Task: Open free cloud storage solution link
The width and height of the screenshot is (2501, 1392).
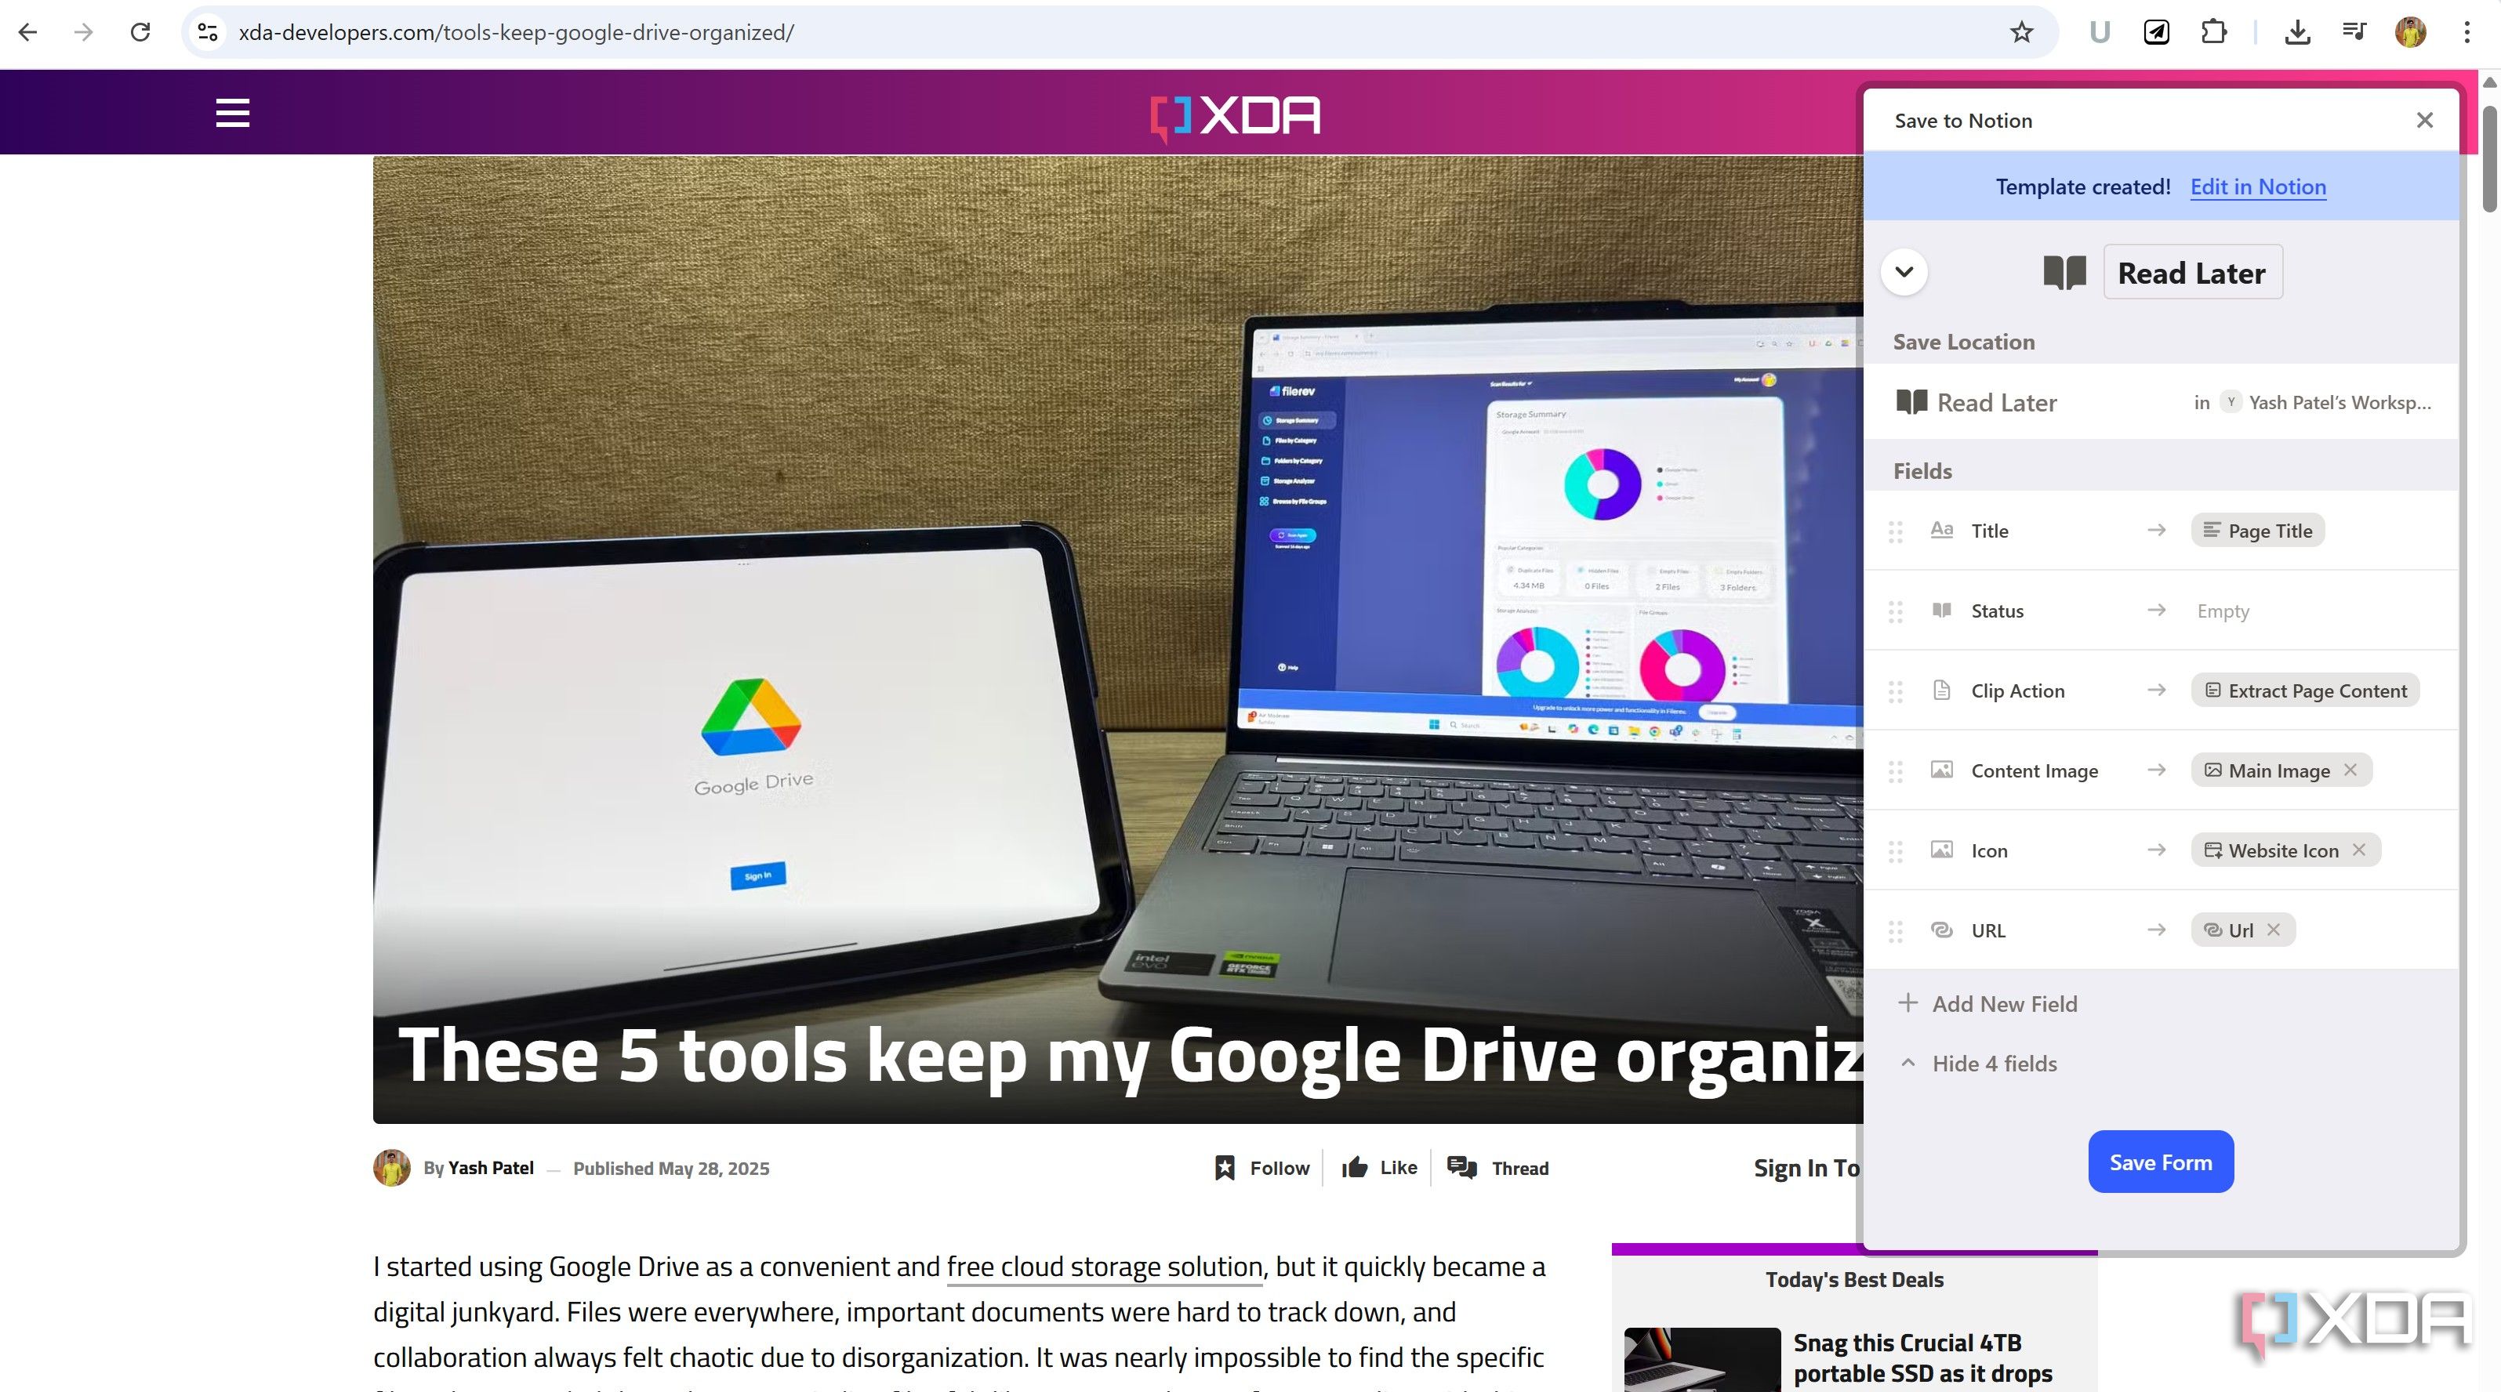Action: click(1104, 1266)
